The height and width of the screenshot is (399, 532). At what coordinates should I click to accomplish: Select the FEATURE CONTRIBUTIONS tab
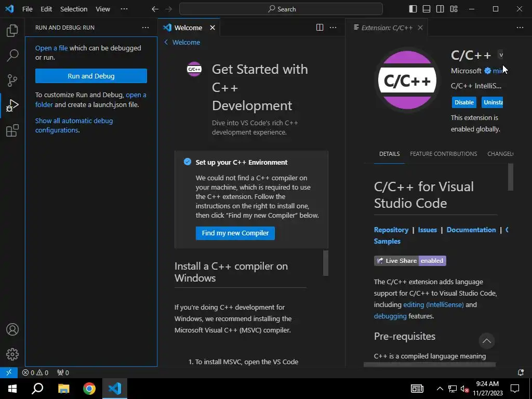(x=443, y=154)
